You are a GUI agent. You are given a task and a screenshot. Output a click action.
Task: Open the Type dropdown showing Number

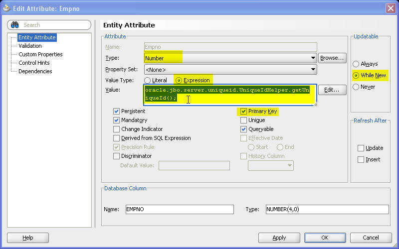pos(230,58)
